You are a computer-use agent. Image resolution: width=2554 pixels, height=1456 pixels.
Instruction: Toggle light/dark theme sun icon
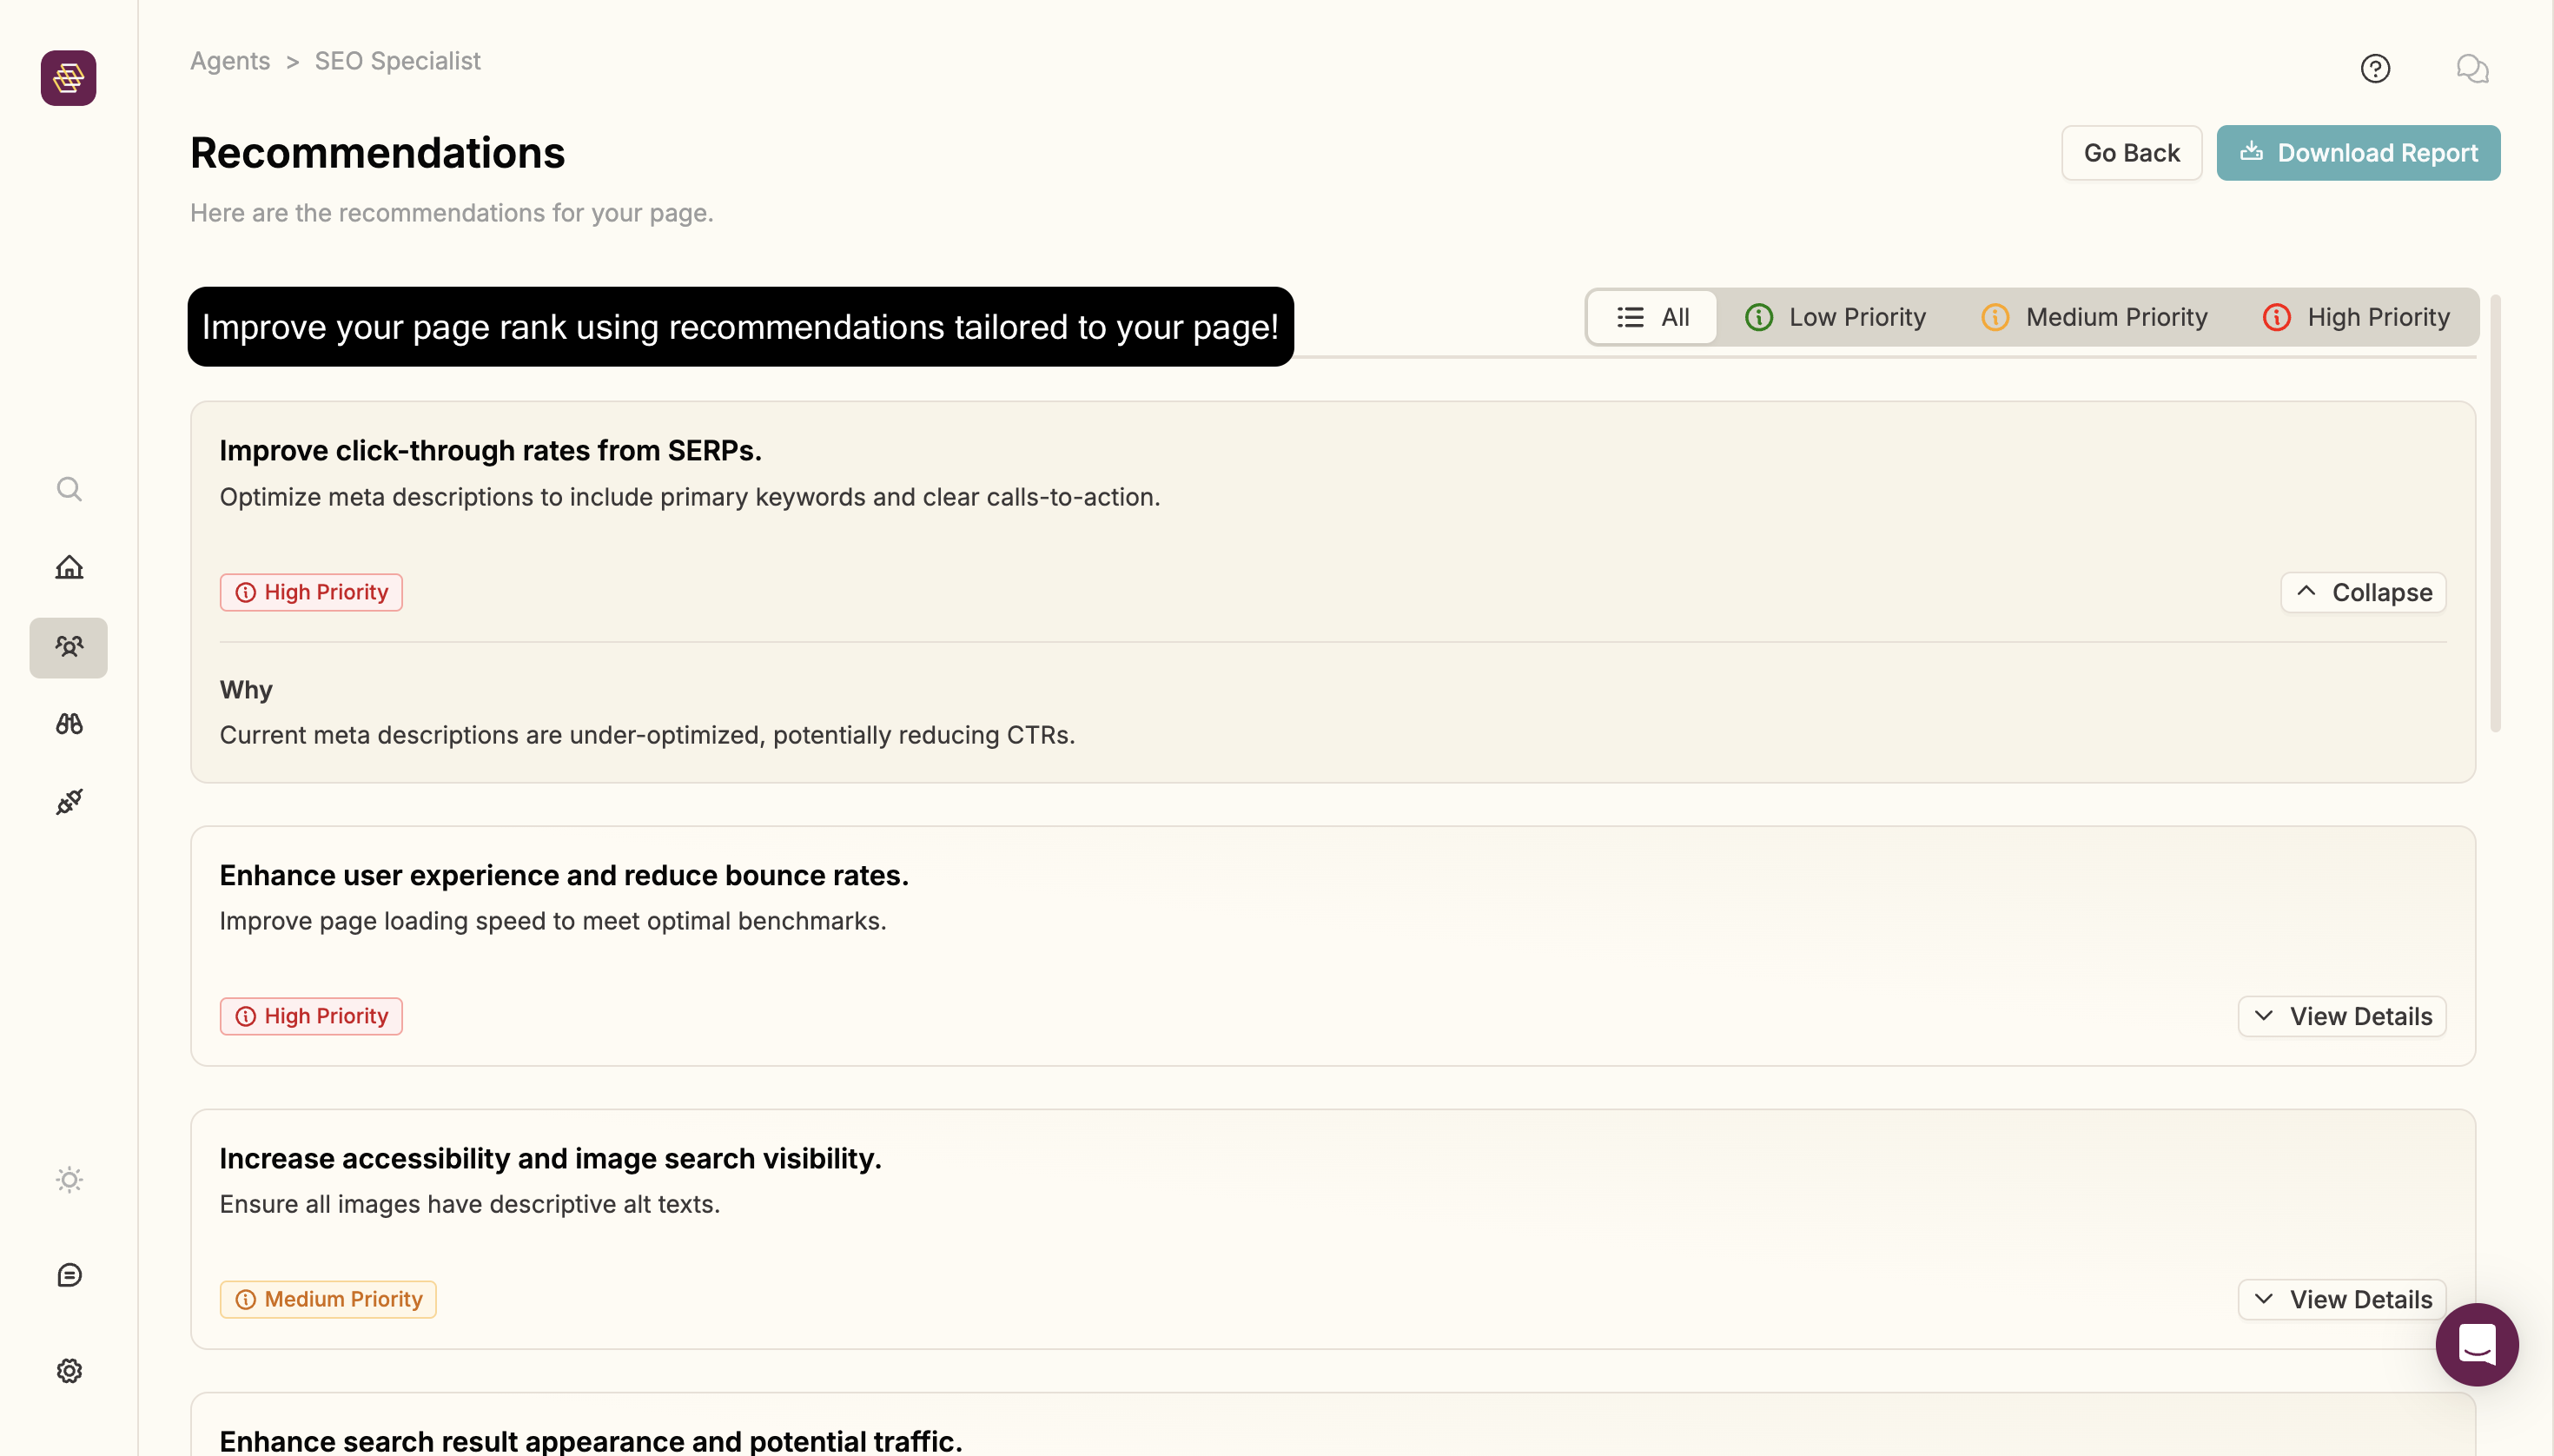pos(69,1180)
